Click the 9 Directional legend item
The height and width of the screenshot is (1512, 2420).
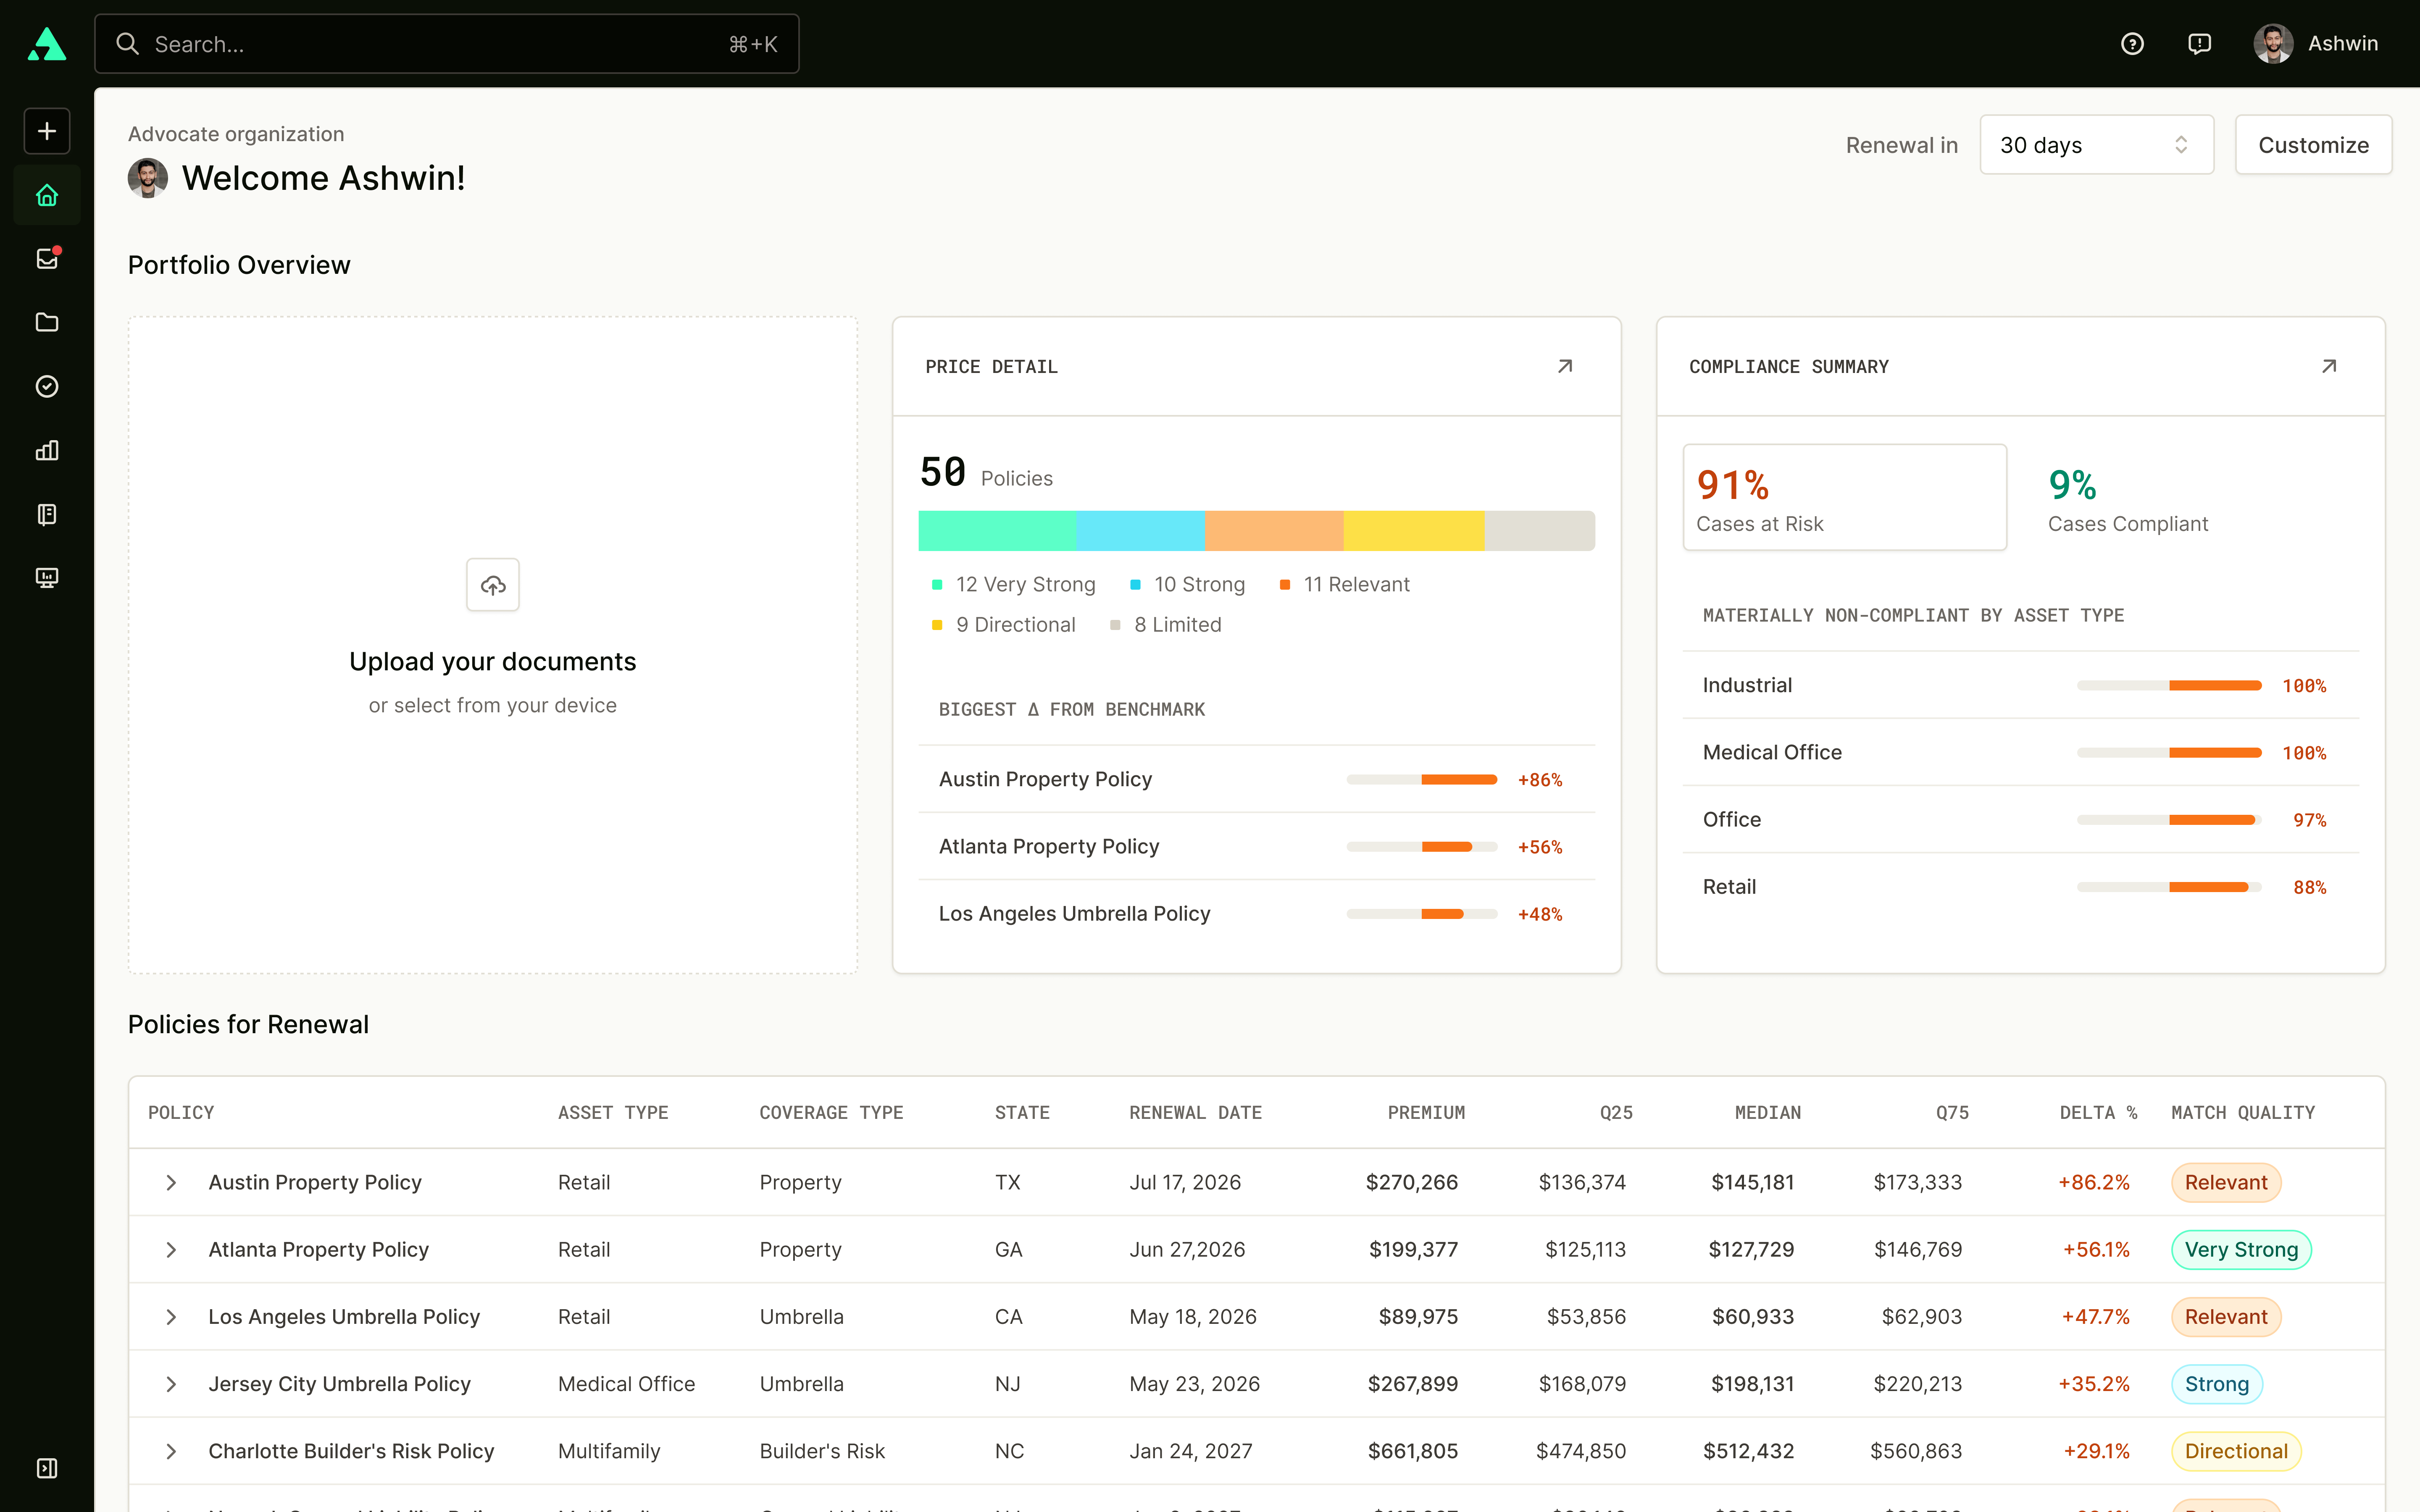point(1004,625)
